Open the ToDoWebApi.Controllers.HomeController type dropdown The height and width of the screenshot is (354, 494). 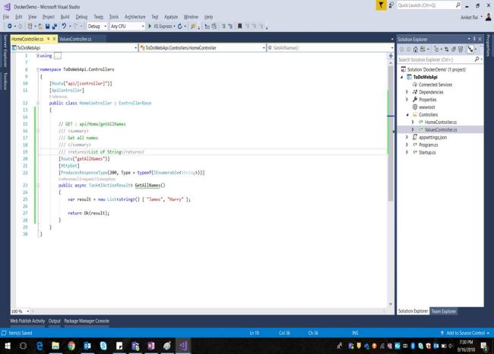click(x=203, y=48)
